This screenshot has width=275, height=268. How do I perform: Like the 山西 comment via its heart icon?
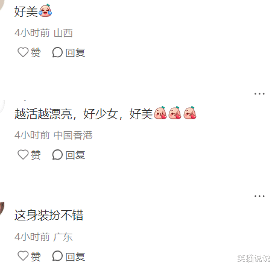[x=23, y=52]
